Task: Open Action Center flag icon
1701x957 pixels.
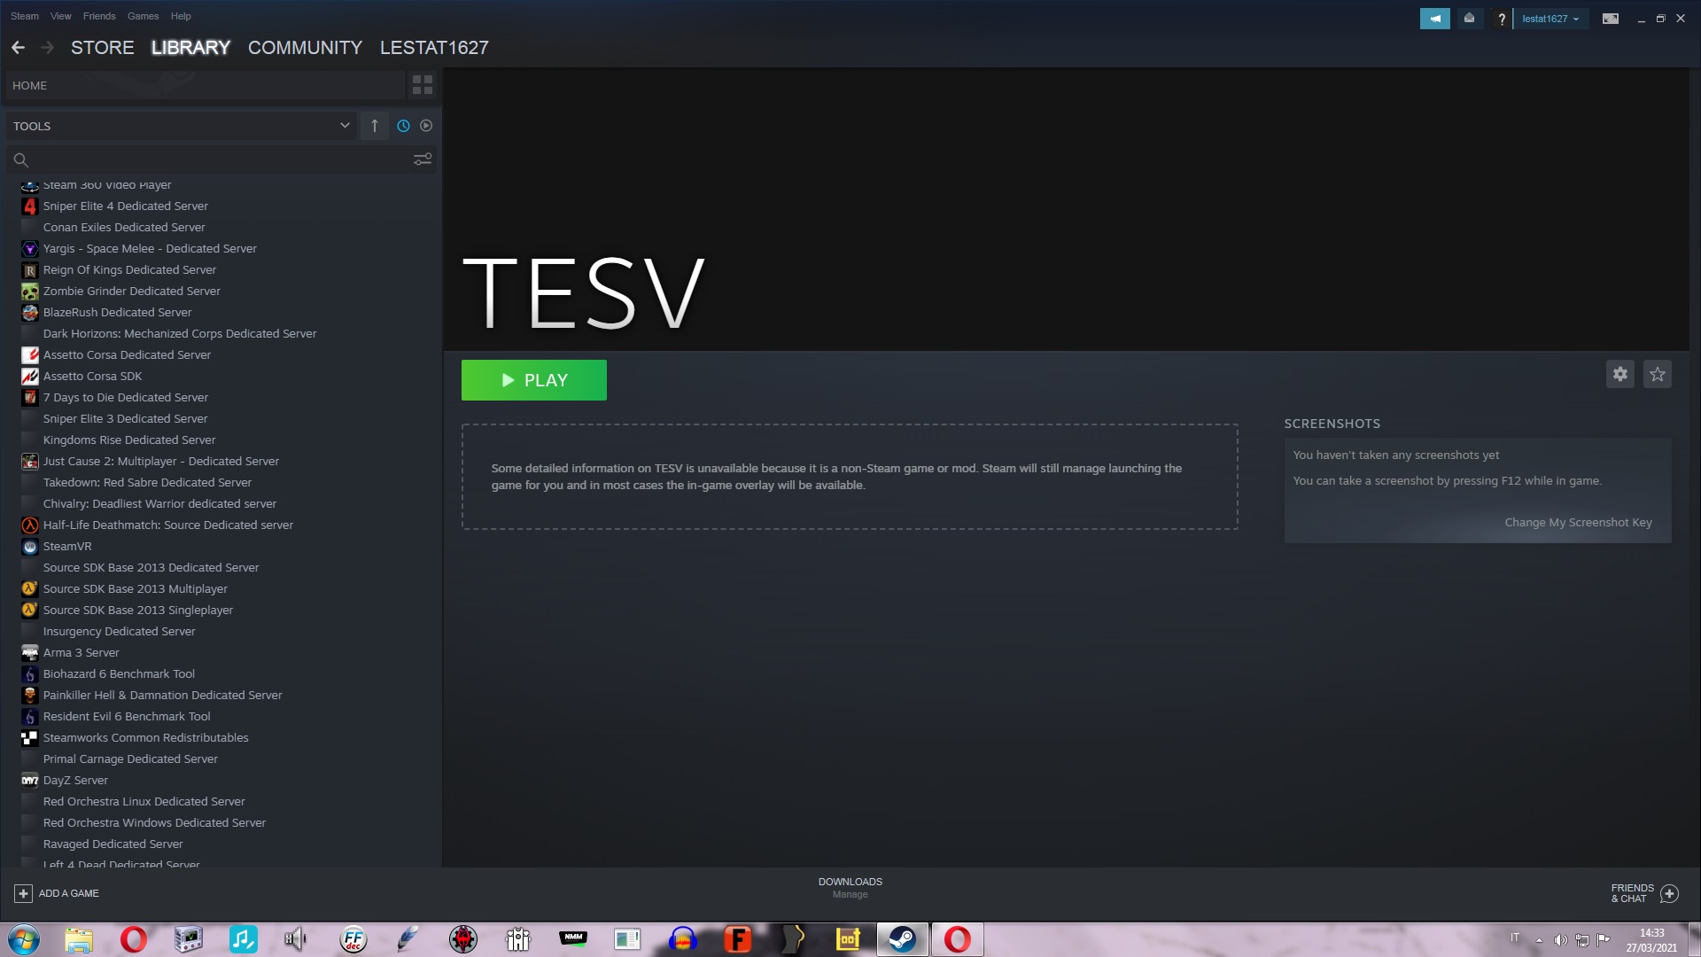Action: click(x=1603, y=940)
